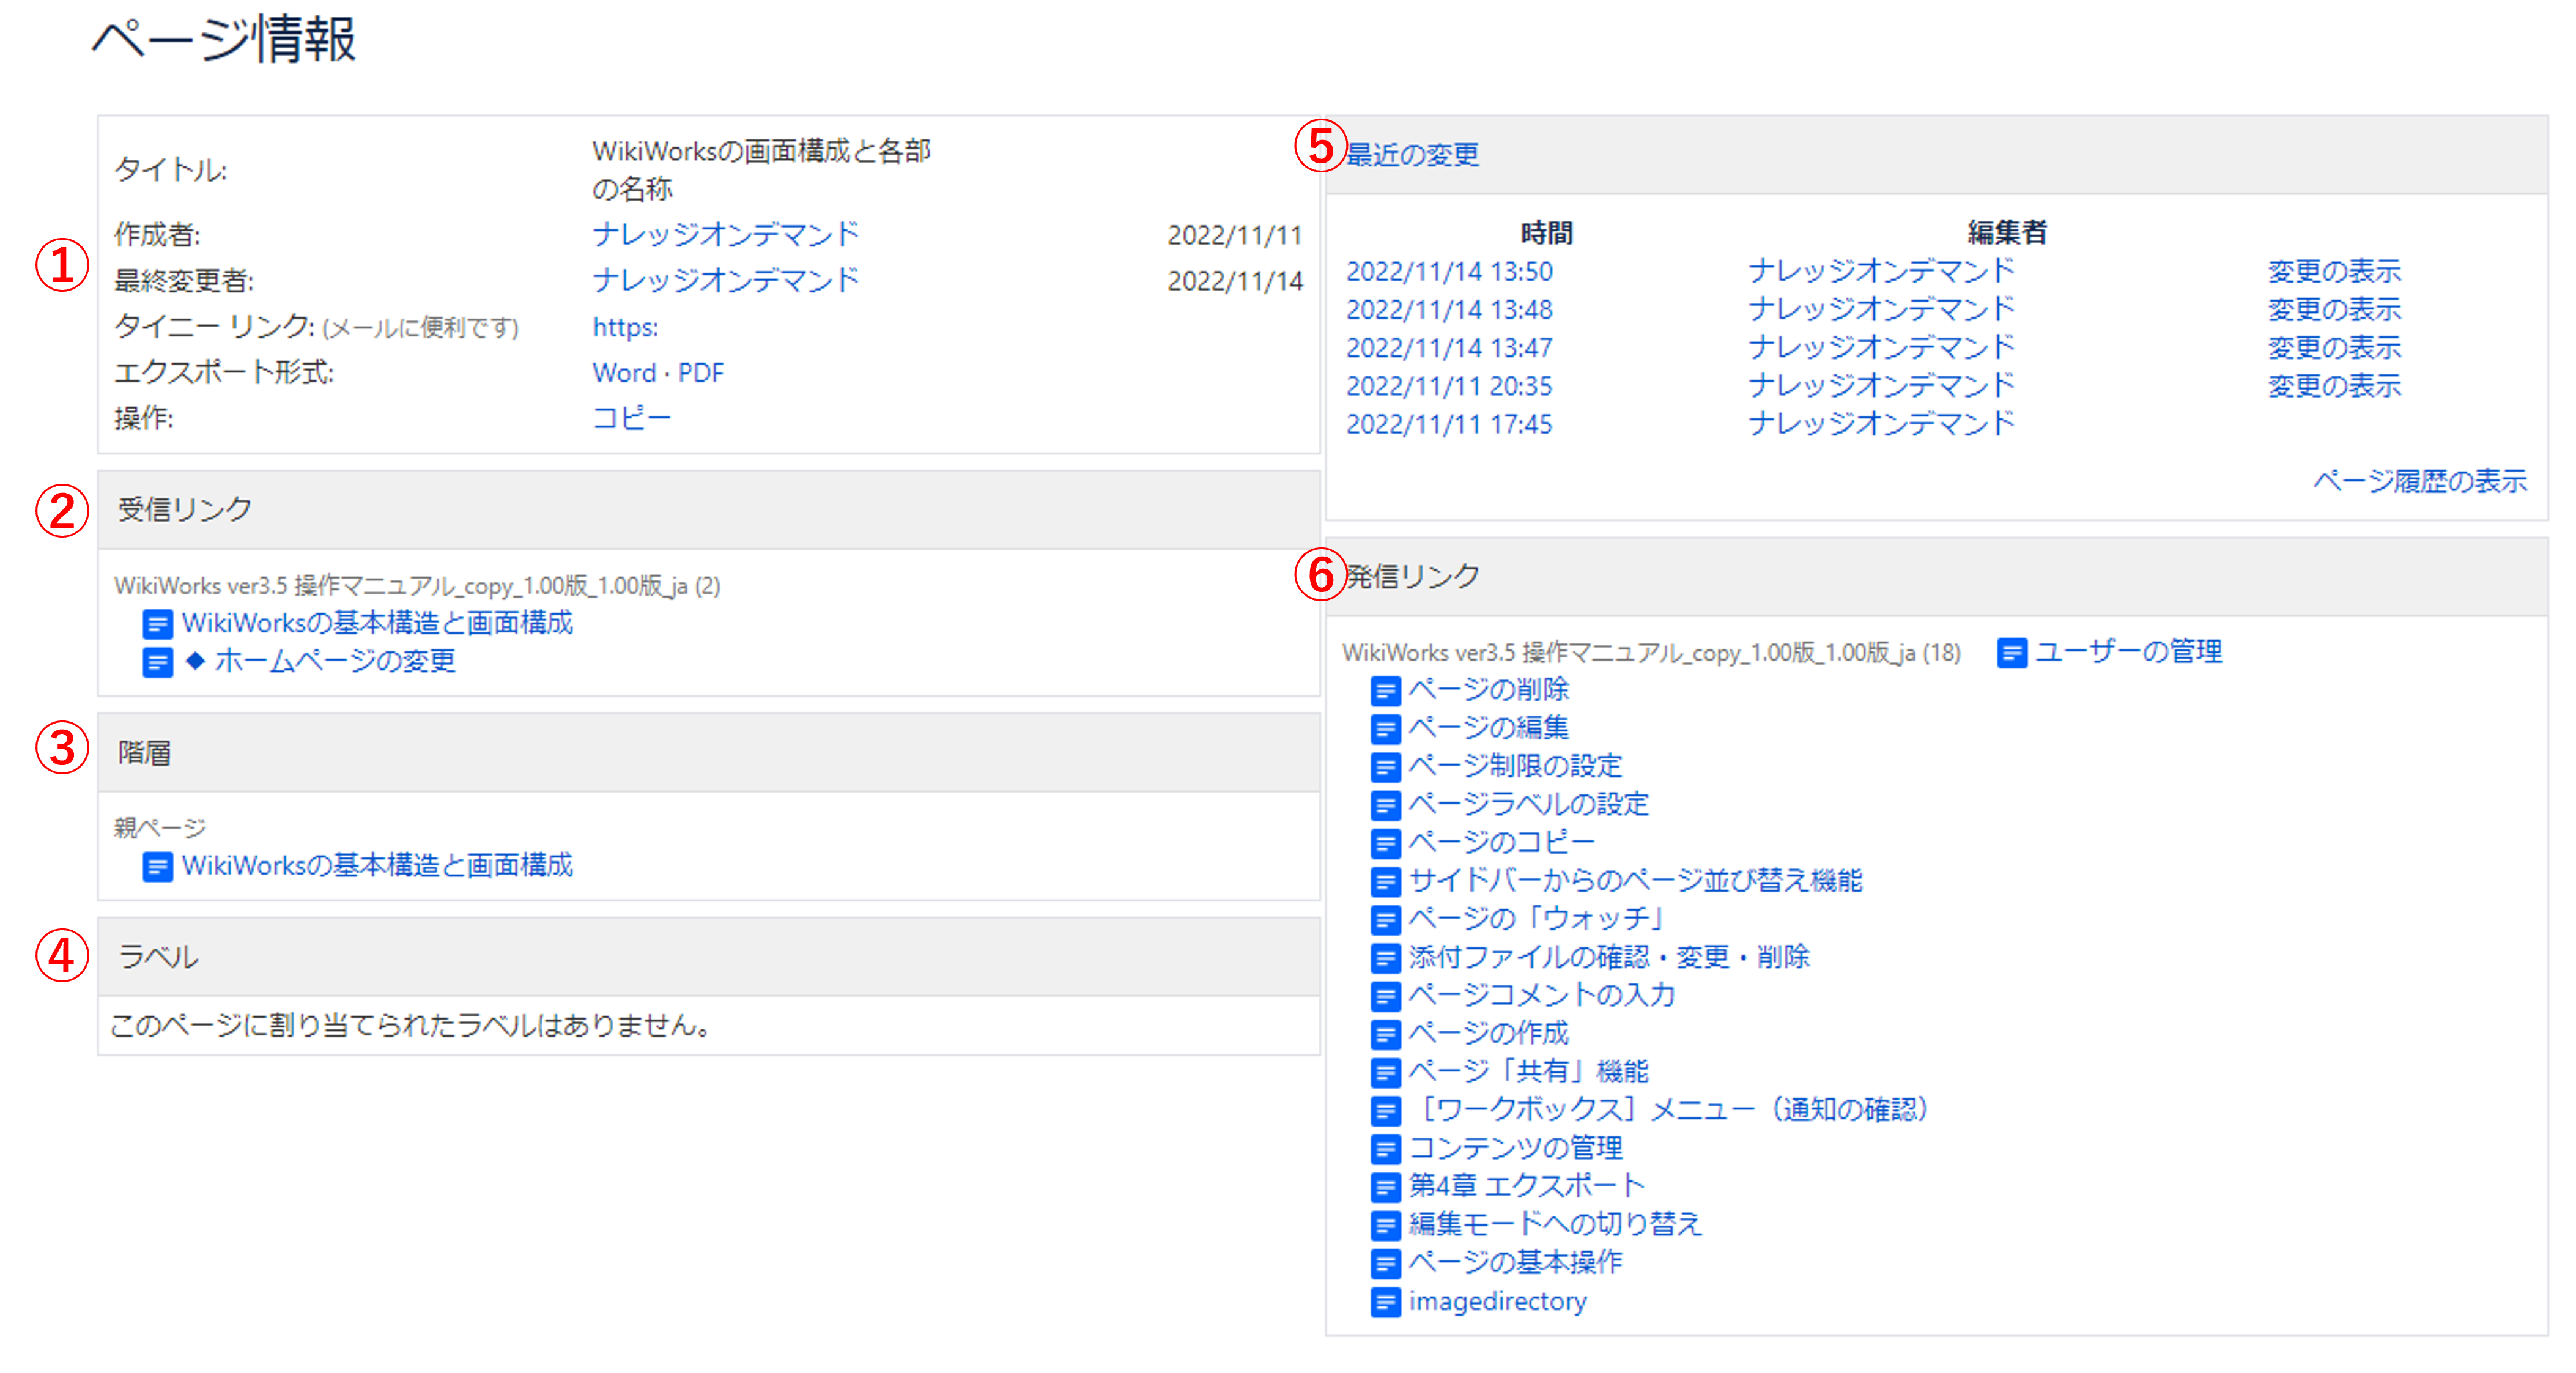Click page icon beside 編集モードへの切り替え
2576x1373 pixels.
[1385, 1225]
